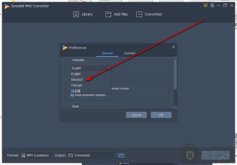This screenshot has height=165, width=237.
Task: Click the Output path field showing Converted
Action: (x=90, y=155)
